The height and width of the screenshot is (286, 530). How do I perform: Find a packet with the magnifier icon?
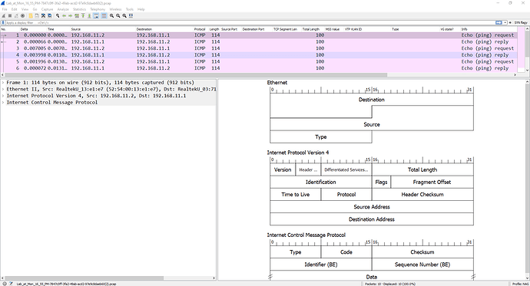pyautogui.click(x=58, y=15)
